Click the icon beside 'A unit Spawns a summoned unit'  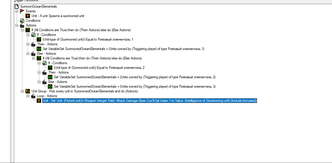[28, 16]
